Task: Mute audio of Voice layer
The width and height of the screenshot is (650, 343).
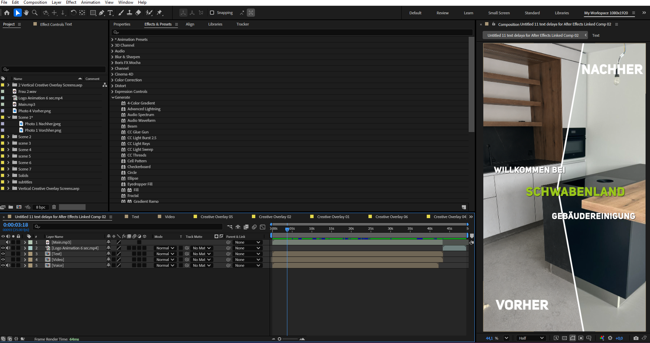Action: (8, 265)
